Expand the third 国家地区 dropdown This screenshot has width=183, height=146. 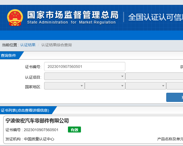[145, 86]
